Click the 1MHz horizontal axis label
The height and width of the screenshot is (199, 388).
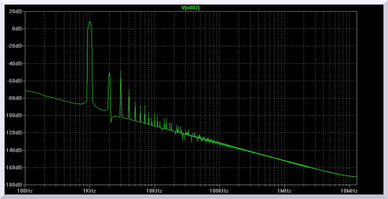284,191
